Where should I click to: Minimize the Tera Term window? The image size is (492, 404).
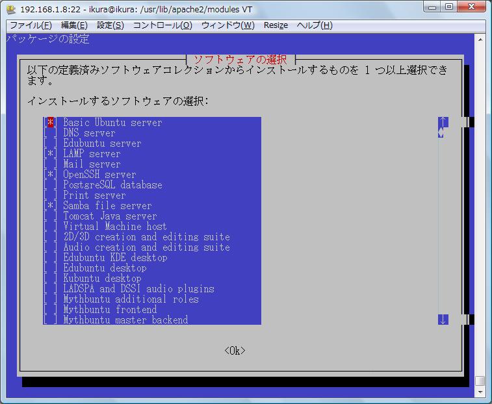(432, 6)
